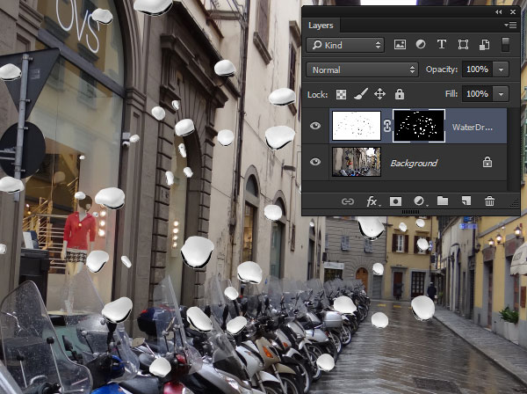Open the Normal blend mode dropdown

pos(362,69)
